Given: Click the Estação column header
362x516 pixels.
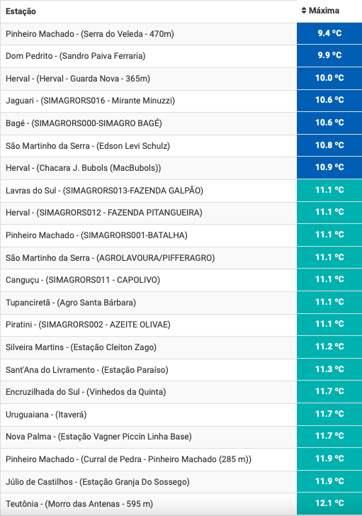Looking at the screenshot, I should point(21,11).
